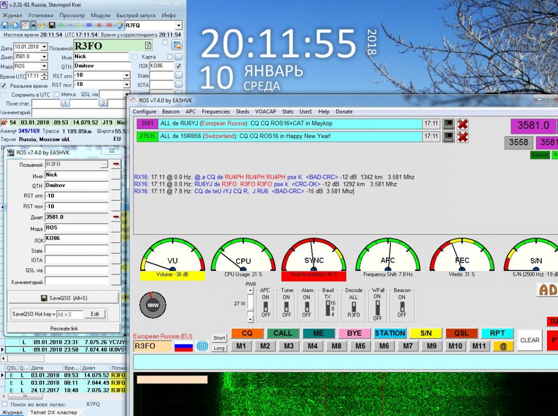Click the SaveQSO (Alt+S) button
The image size is (558, 416).
[x=64, y=298]
